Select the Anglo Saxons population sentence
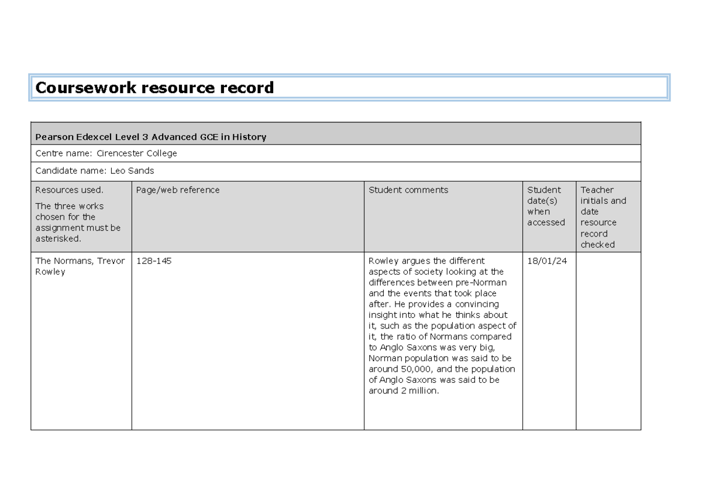 pyautogui.click(x=439, y=381)
